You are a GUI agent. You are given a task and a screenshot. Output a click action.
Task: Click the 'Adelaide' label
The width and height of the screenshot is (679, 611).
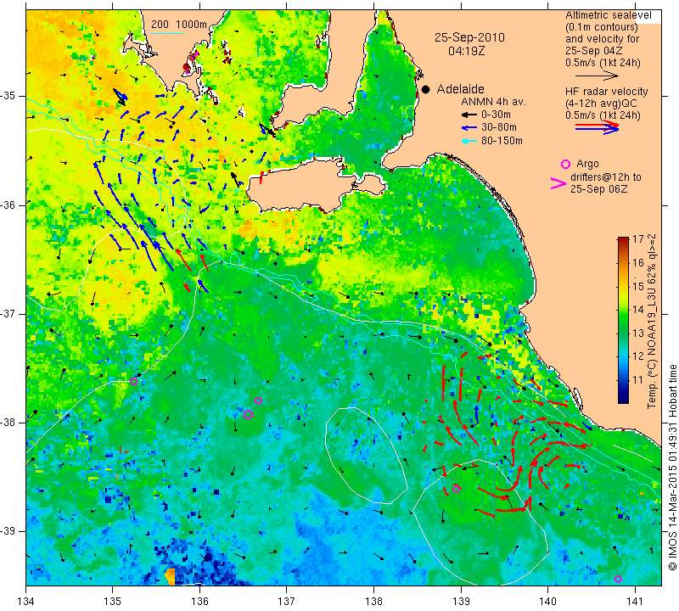click(x=460, y=89)
